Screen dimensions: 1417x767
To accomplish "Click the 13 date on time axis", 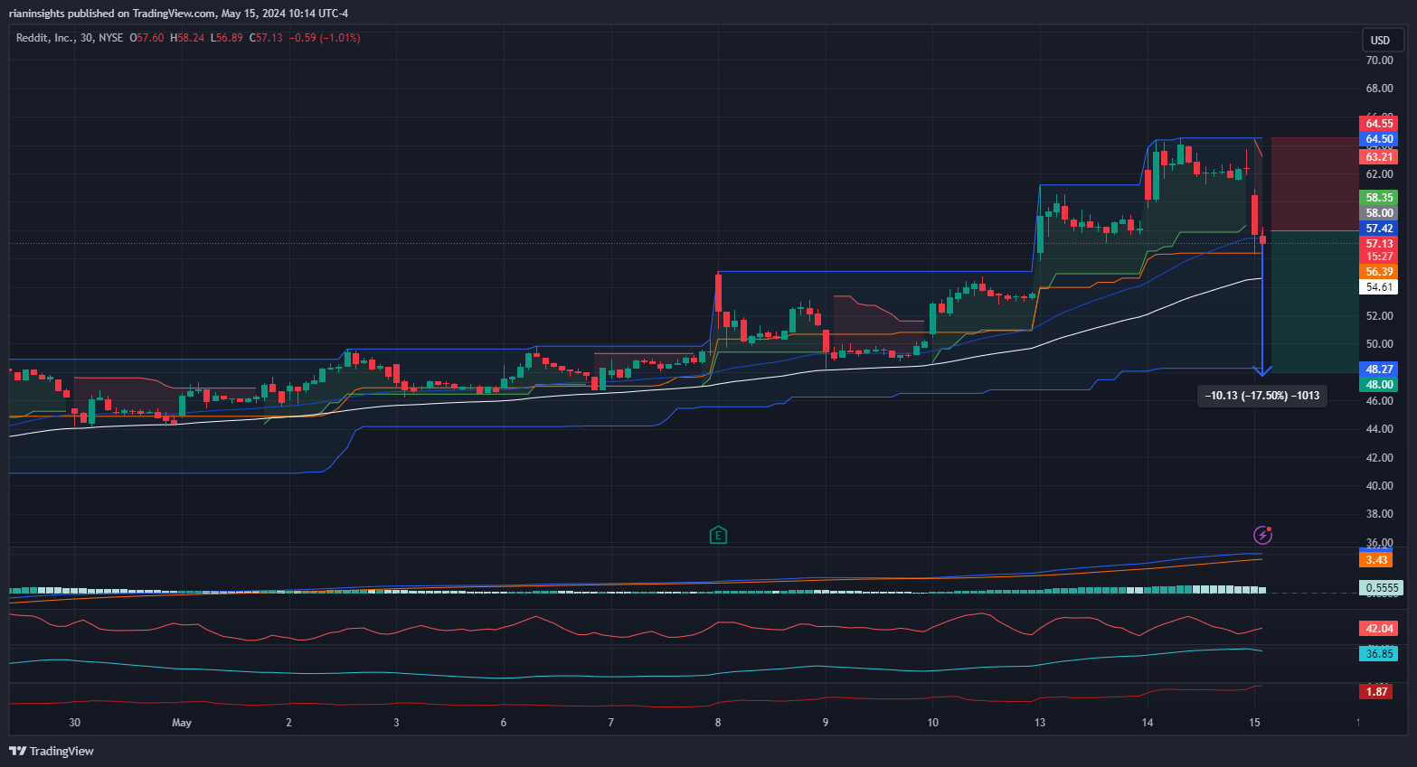I will point(1040,723).
